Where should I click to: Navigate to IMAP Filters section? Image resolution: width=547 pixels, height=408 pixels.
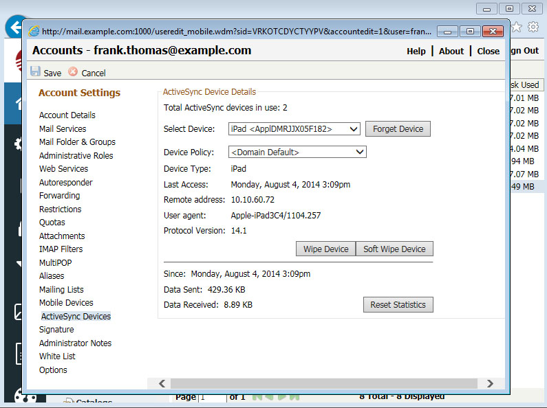click(x=61, y=249)
